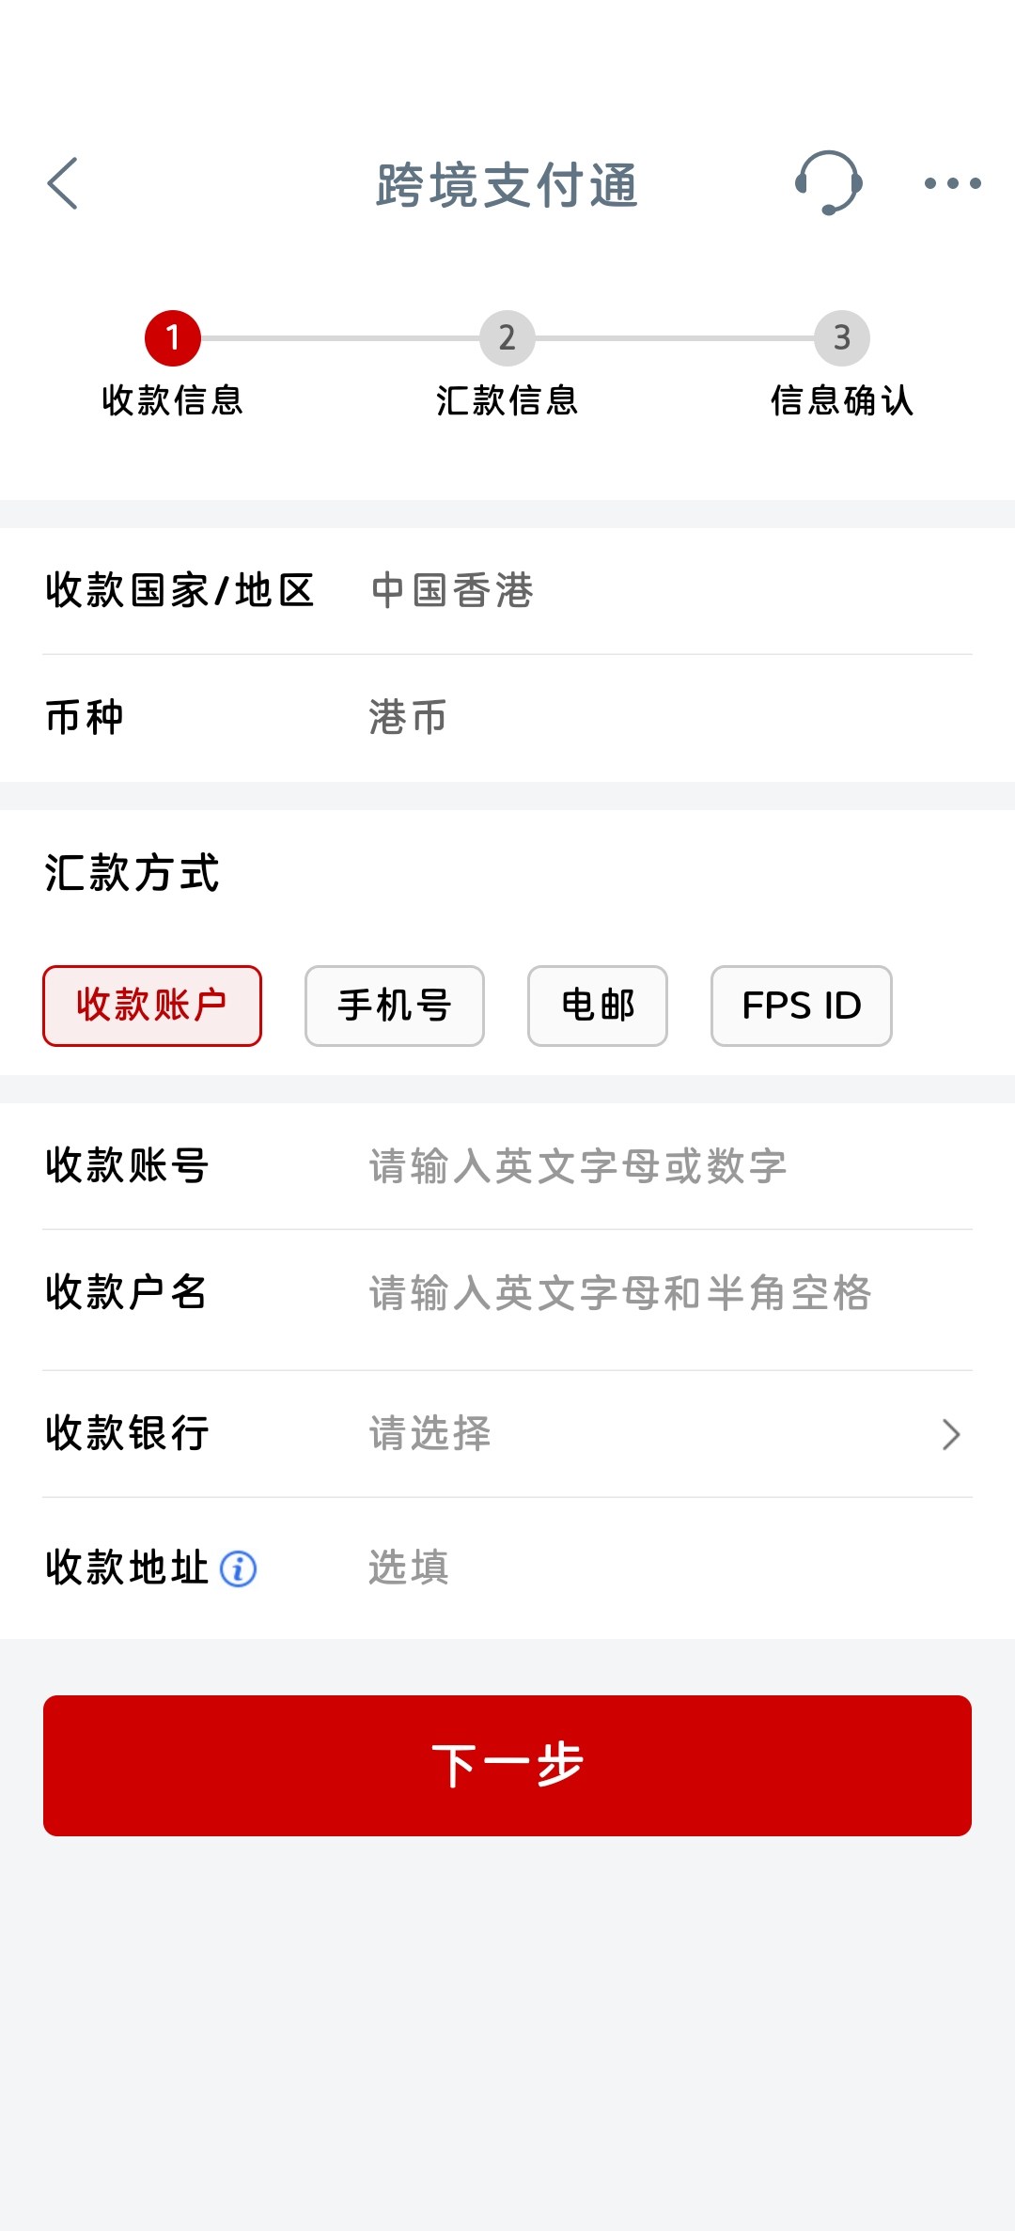The image size is (1015, 2231).
Task: Select FPS ID remittance method
Action: (x=802, y=1006)
